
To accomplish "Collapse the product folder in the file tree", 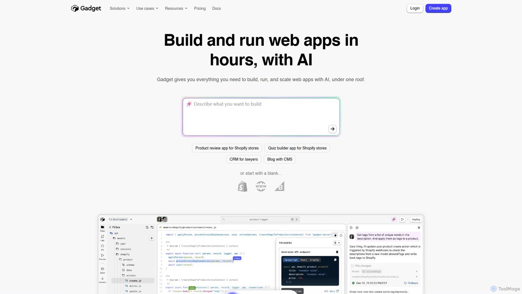I will coord(126,260).
